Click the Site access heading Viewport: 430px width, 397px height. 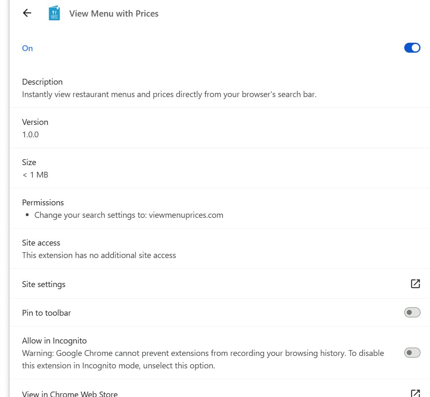[41, 243]
